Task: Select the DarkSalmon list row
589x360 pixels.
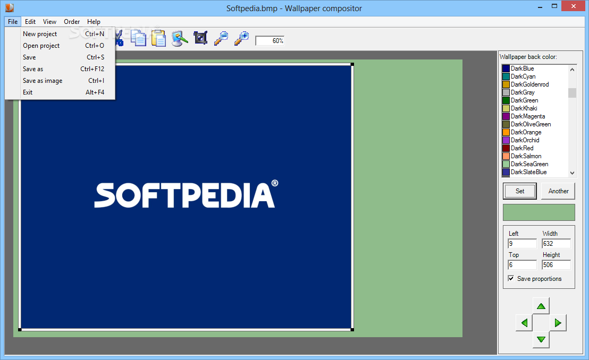Action: (535, 156)
